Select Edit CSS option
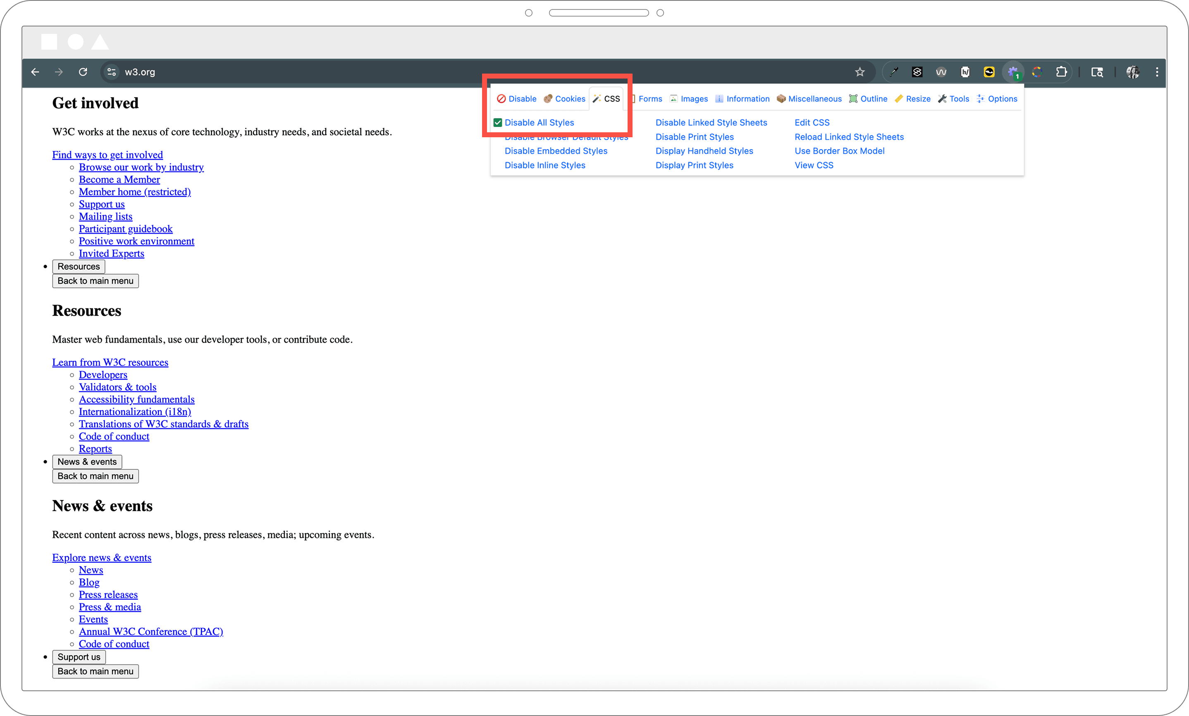Screen dimensions: 1189x716 pyautogui.click(x=812, y=122)
